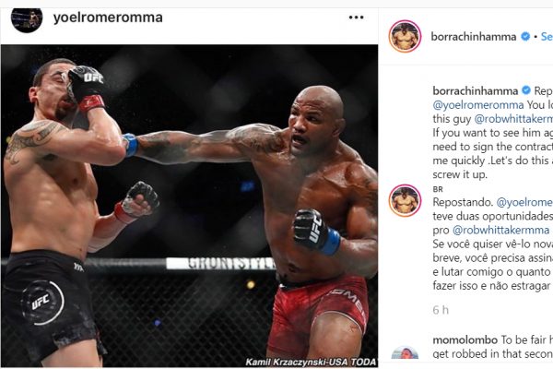Click the verified badge in the caption

(x=526, y=90)
